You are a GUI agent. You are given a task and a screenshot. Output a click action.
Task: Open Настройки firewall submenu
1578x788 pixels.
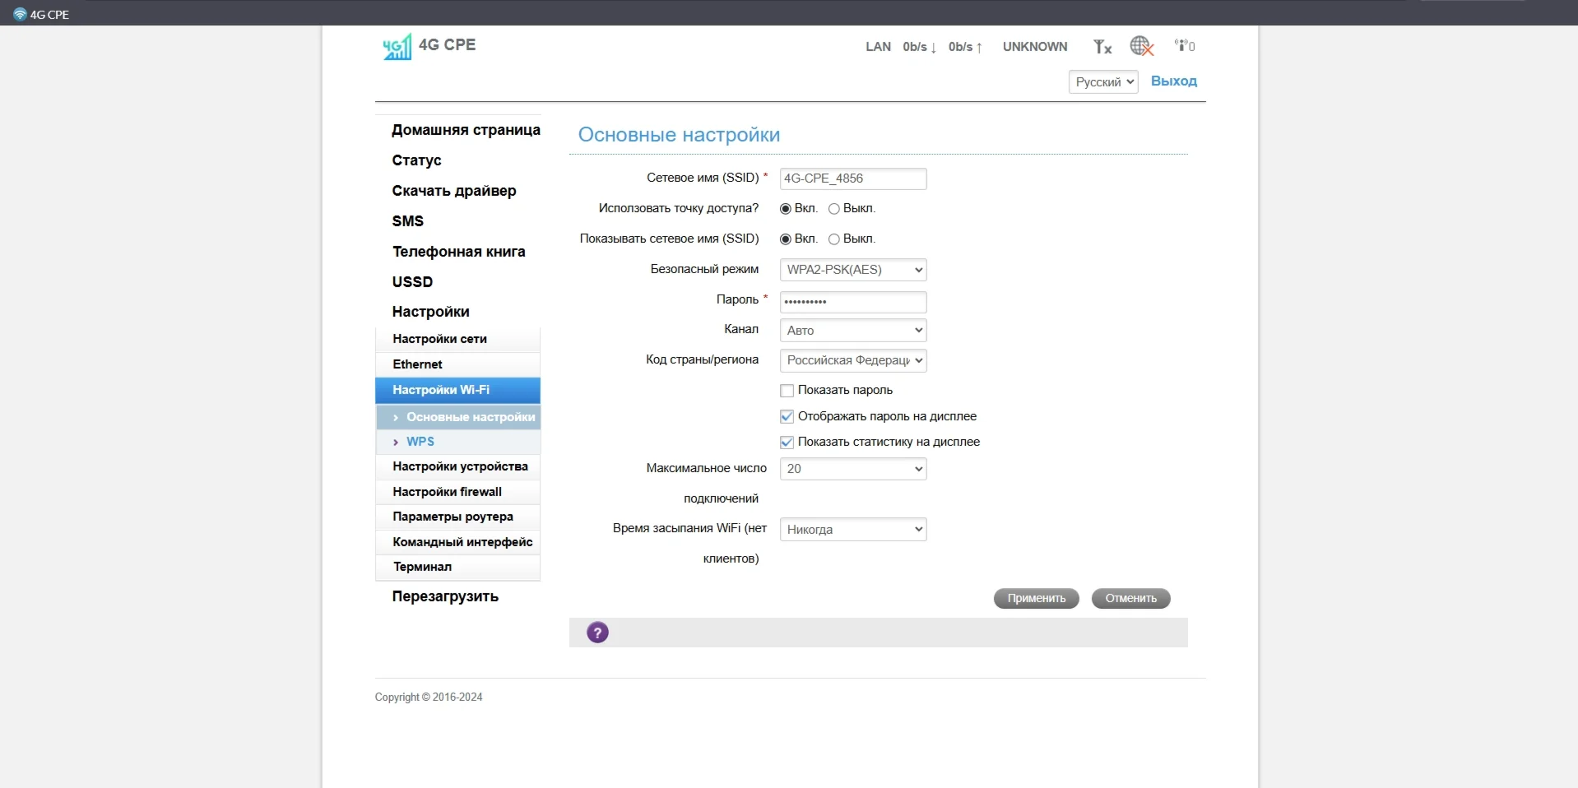point(457,492)
